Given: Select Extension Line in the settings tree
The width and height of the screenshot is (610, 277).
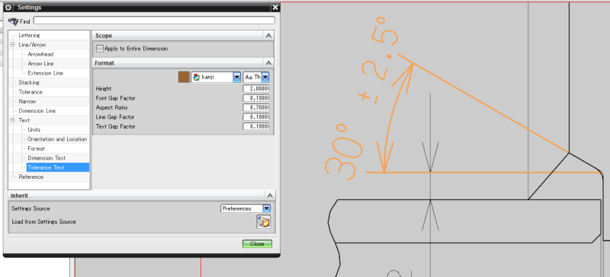Looking at the screenshot, I should pos(46,73).
